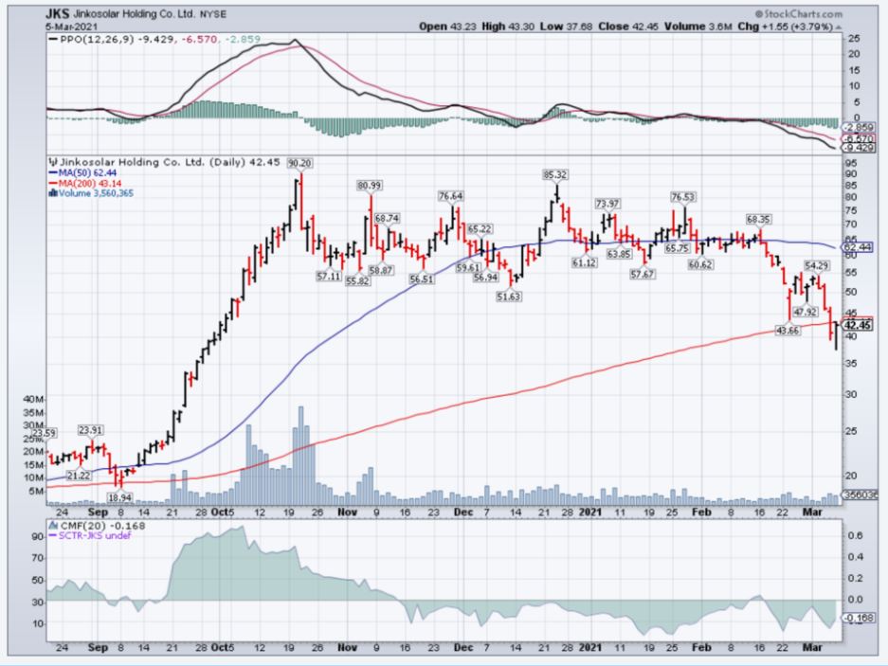Click the 54.29 price label
This screenshot has height=666, width=888.
(x=817, y=265)
